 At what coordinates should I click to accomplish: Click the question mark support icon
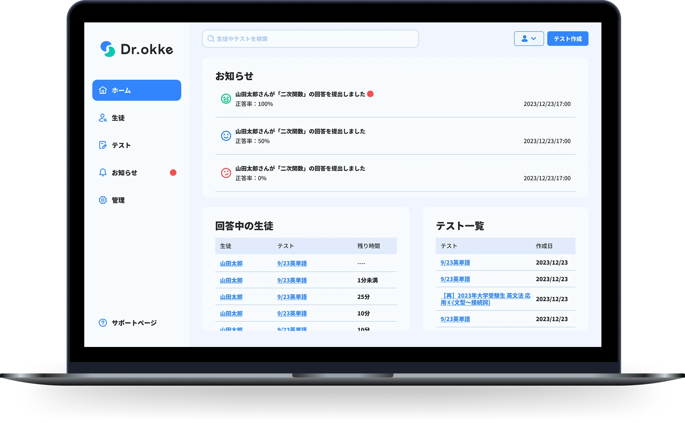(x=103, y=323)
